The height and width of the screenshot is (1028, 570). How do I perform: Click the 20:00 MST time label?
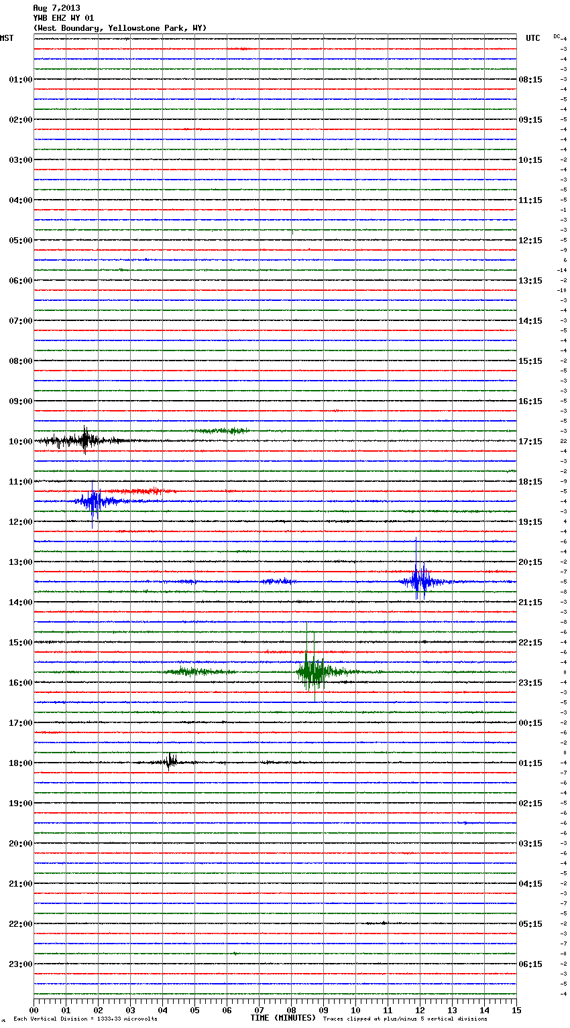[x=21, y=844]
